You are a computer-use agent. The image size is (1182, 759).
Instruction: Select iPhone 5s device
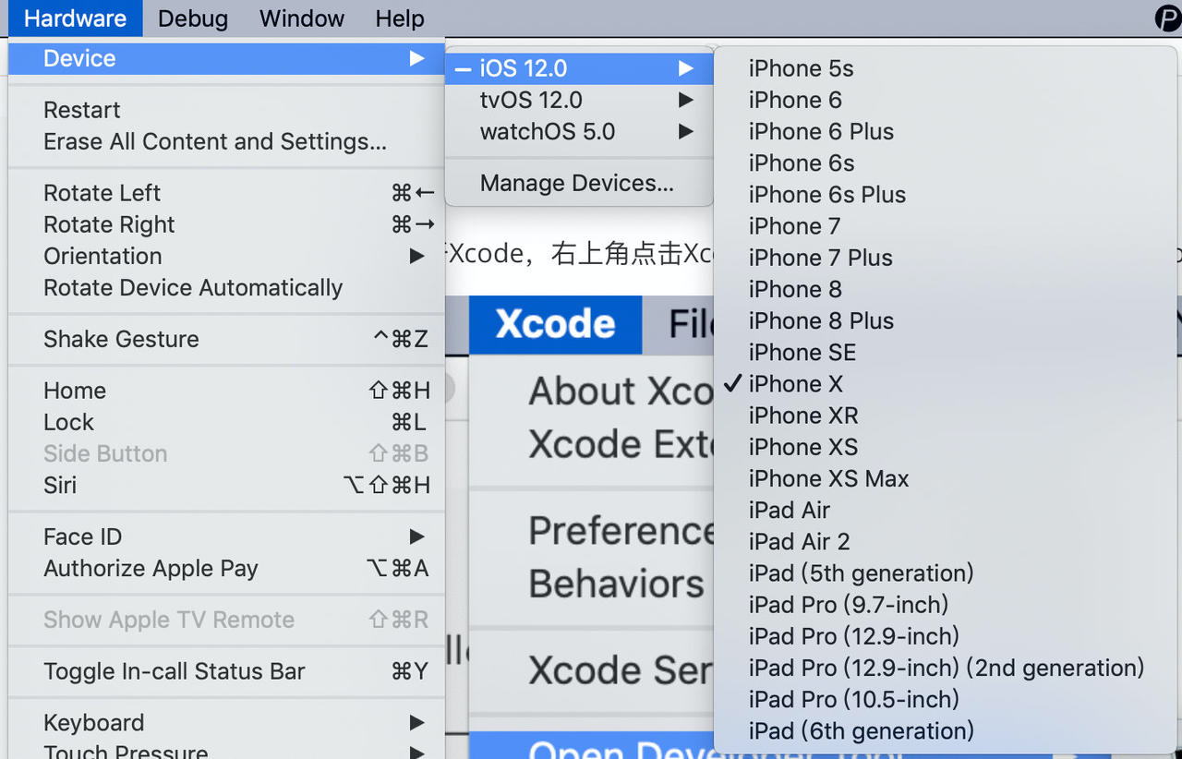coord(946,68)
